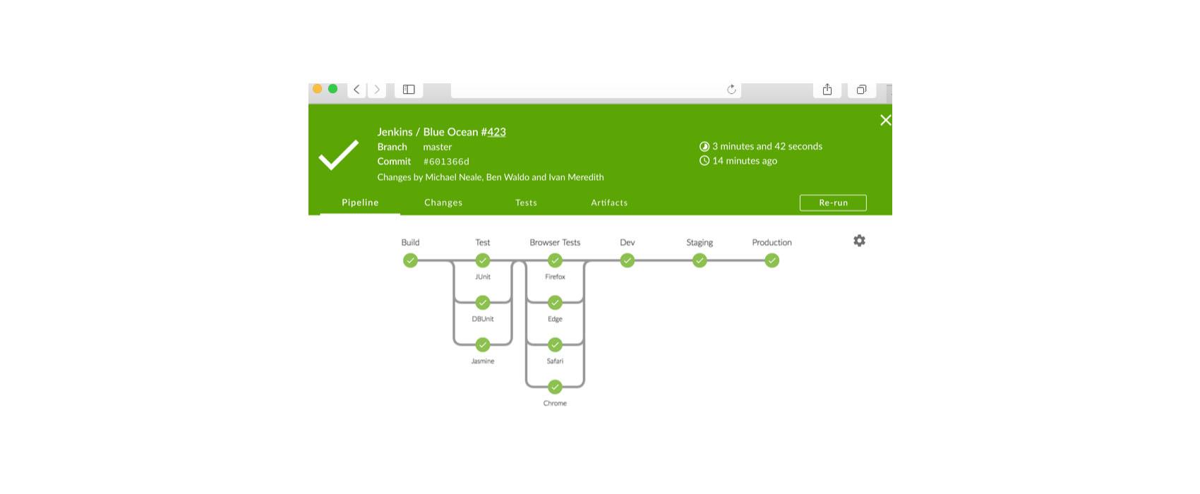Show all tabs overview icon

(x=861, y=90)
